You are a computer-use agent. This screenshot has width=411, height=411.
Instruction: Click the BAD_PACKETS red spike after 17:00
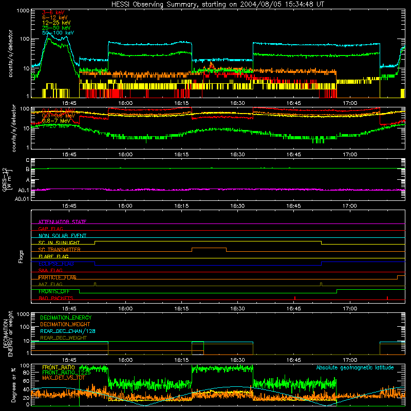(387, 298)
